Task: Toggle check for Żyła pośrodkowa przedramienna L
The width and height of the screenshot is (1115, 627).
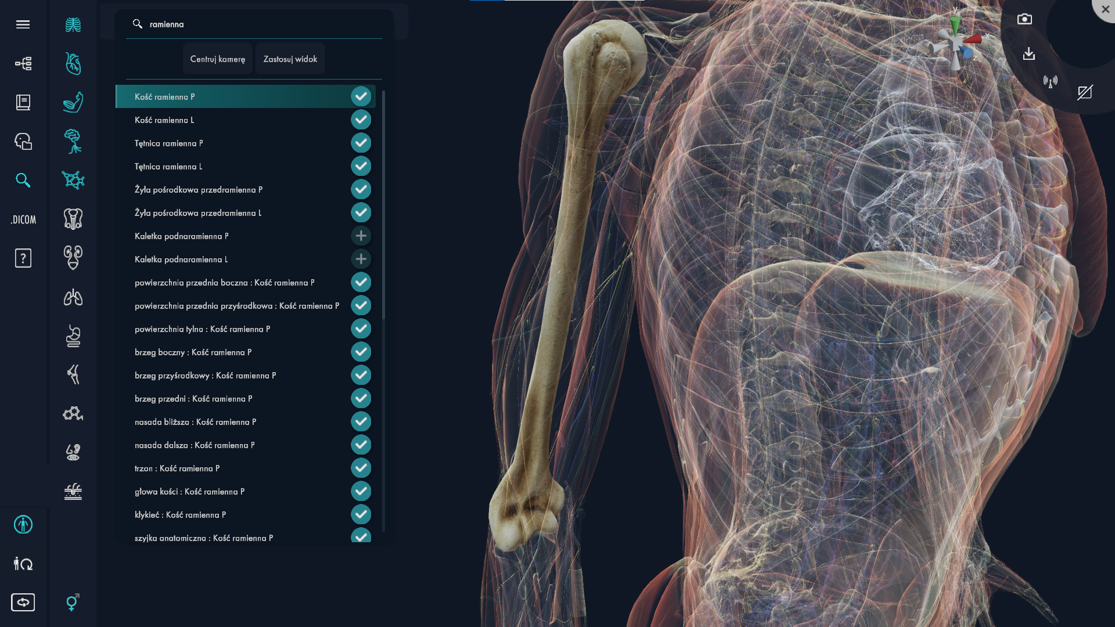Action: click(361, 212)
